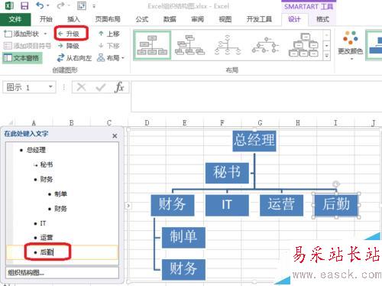Expand the 添加形状 dropdown arrow

pos(45,34)
